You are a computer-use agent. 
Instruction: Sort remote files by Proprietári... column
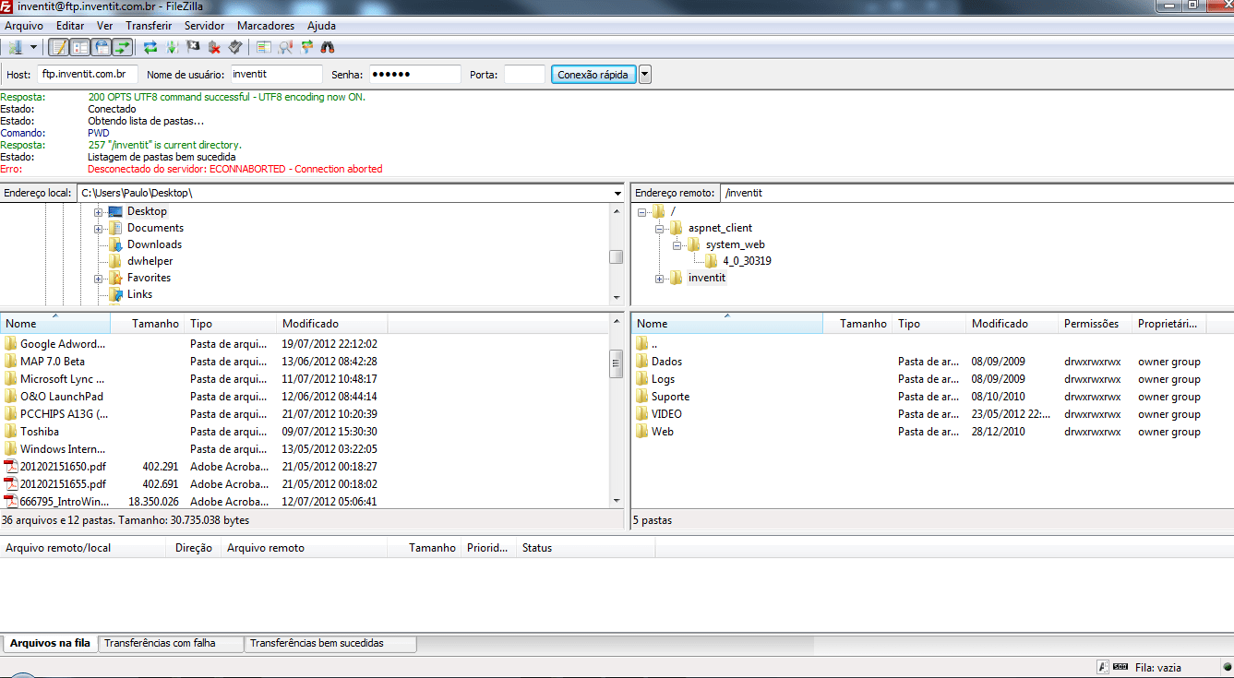point(1169,324)
